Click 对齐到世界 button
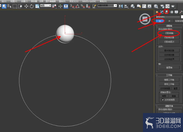The width and height of the screenshot is (183, 132). 169,59
